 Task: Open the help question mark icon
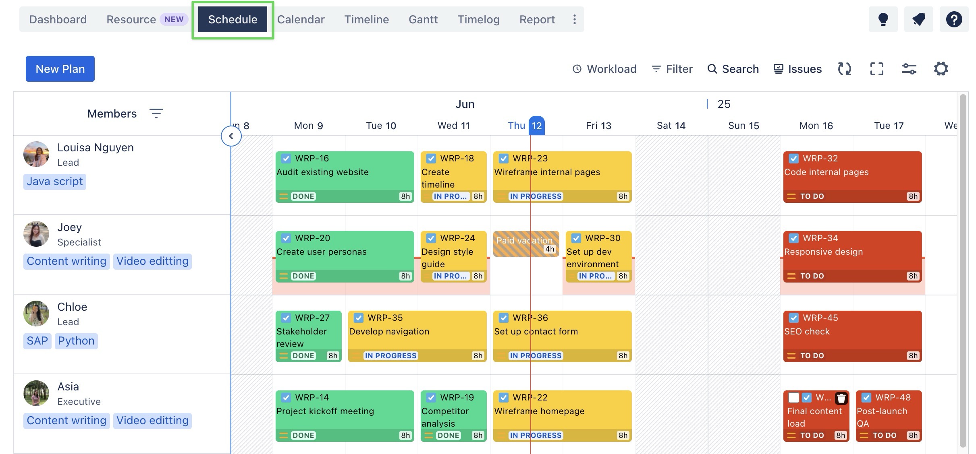click(x=954, y=19)
